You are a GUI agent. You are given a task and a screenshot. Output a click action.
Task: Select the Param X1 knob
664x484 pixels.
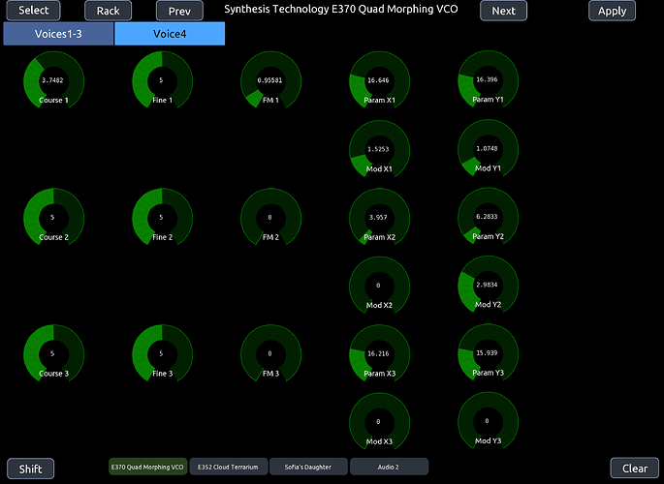point(379,81)
